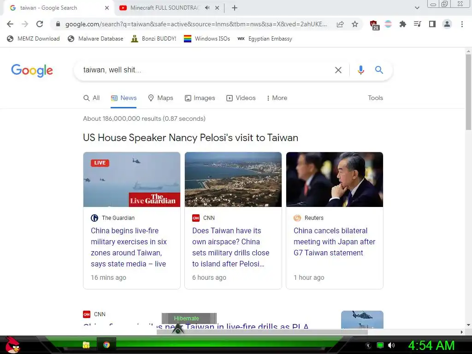Click the Reuters source label
This screenshot has height=354, width=472.
314,218
